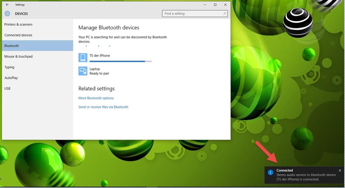Click the Devices gear icon
Image resolution: width=345 pixels, height=188 pixels.
(x=7, y=14)
